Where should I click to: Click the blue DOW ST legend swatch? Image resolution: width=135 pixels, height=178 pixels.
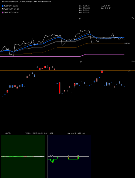(3, 6)
